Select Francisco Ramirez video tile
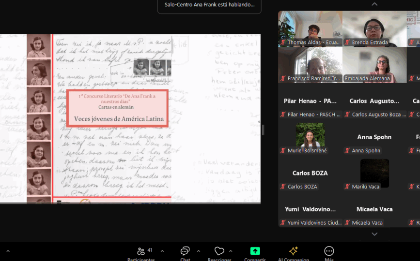The width and height of the screenshot is (420, 261). click(x=310, y=64)
